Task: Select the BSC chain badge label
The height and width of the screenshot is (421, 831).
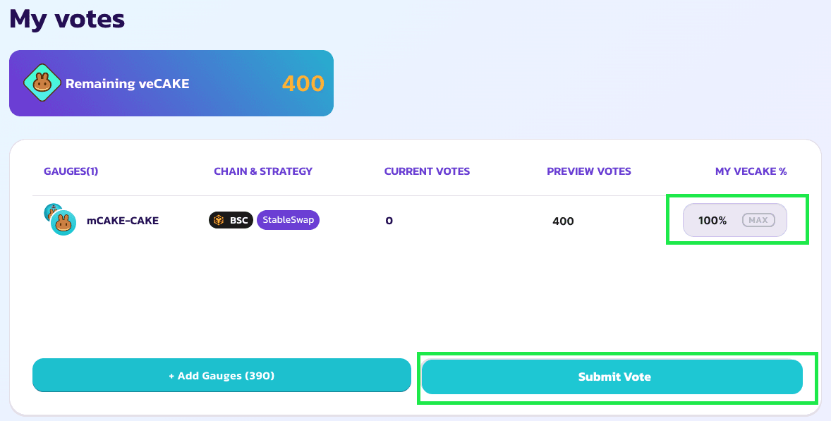Action: click(238, 221)
